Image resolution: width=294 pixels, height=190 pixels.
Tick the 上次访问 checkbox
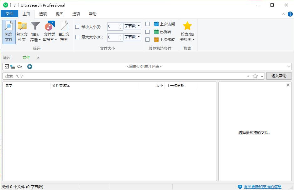148,24
